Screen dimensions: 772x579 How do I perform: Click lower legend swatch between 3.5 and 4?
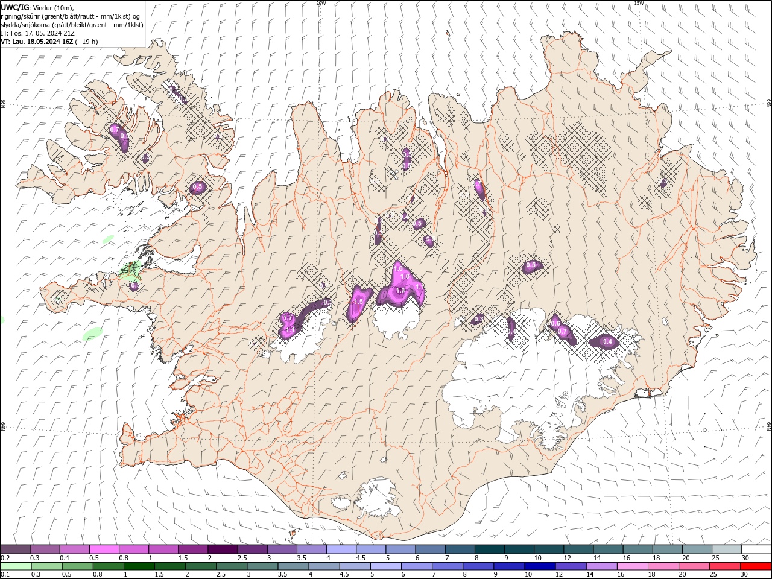tap(293, 566)
